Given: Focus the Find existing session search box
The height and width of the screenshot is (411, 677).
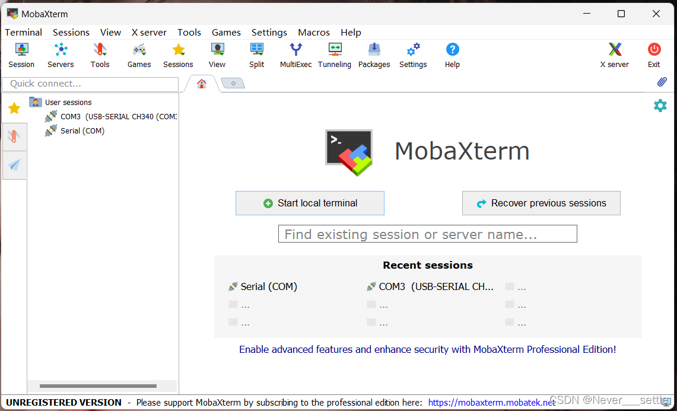Looking at the screenshot, I should [427, 234].
